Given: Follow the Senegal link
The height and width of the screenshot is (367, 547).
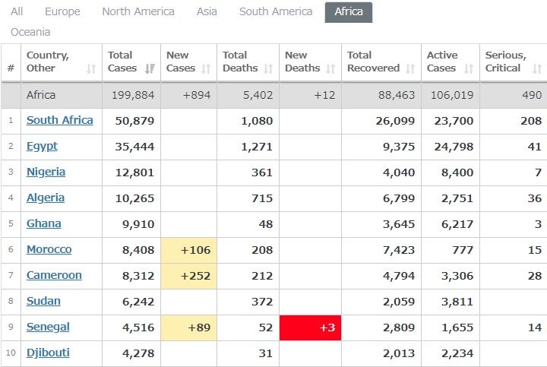Looking at the screenshot, I should click(x=48, y=327).
